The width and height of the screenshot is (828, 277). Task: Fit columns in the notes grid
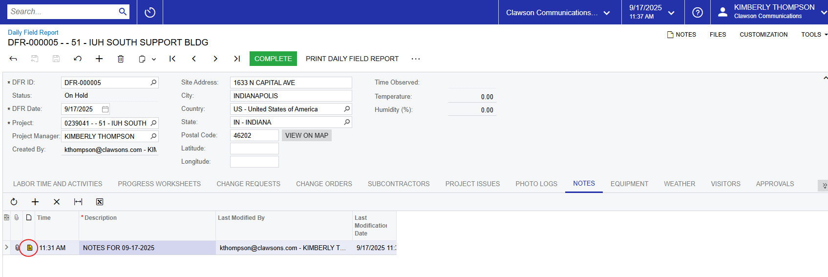coord(78,202)
